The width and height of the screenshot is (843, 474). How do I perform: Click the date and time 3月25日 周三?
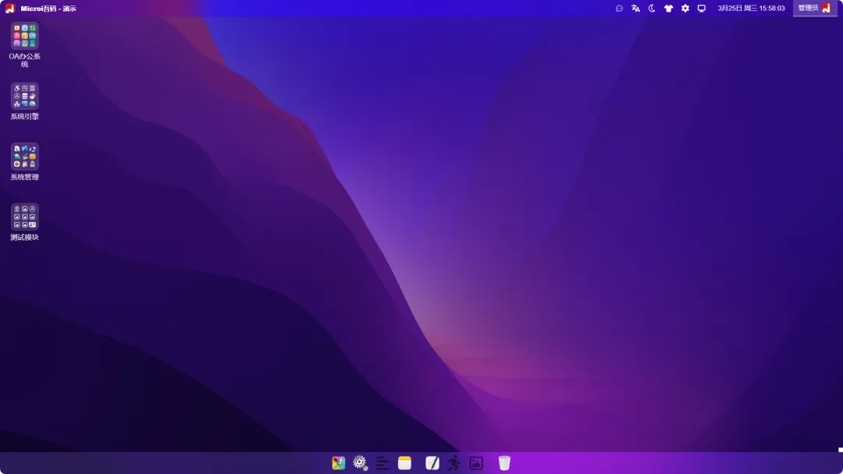coord(751,8)
